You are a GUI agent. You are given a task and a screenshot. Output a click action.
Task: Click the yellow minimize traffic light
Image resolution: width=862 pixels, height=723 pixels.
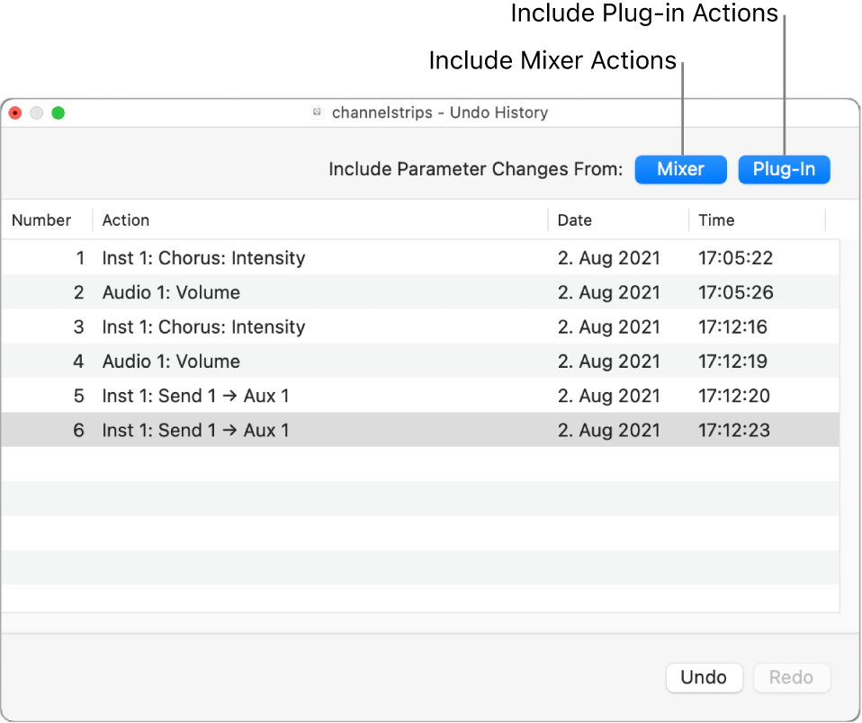pyautogui.click(x=36, y=112)
